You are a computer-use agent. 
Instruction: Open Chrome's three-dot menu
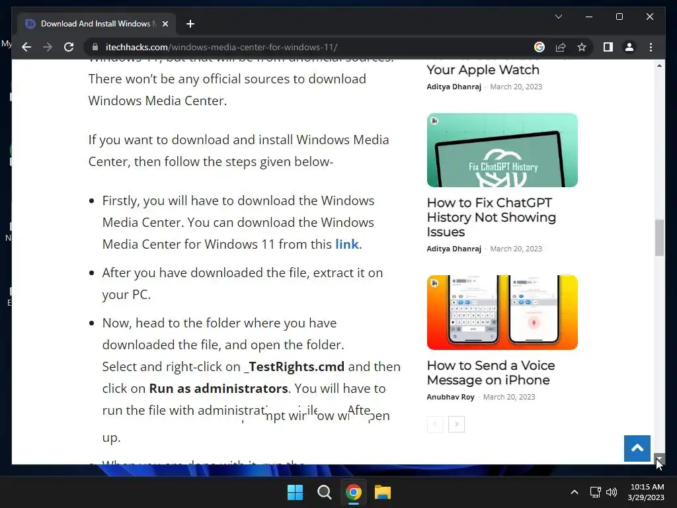[651, 47]
